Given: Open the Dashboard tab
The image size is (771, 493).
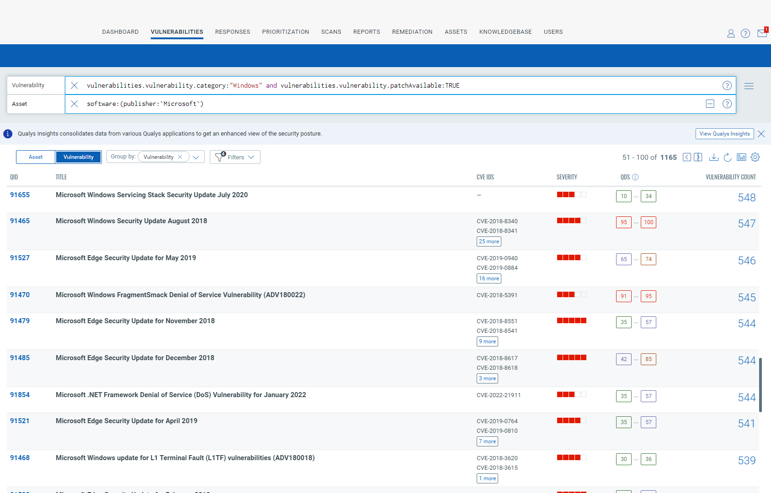Looking at the screenshot, I should (120, 32).
